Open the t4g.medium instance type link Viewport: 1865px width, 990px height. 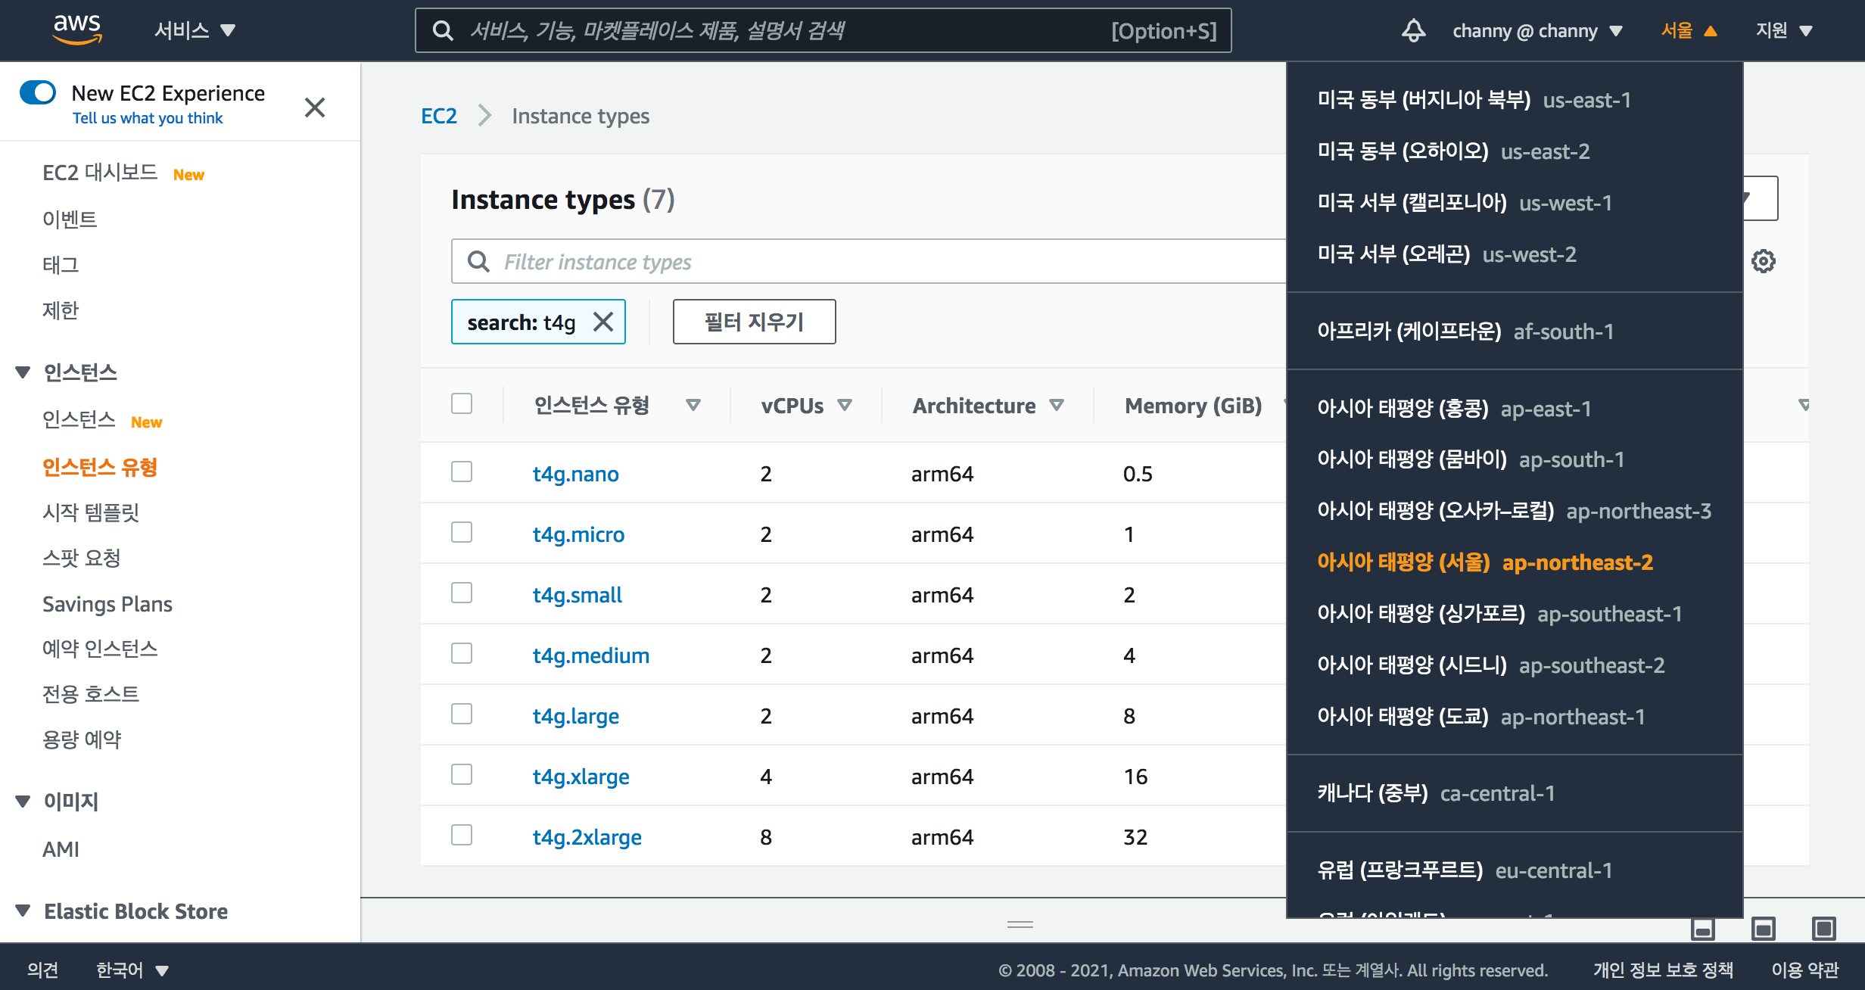[590, 655]
